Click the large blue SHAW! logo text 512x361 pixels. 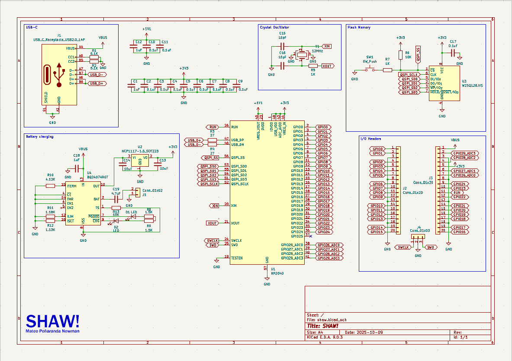click(x=53, y=321)
